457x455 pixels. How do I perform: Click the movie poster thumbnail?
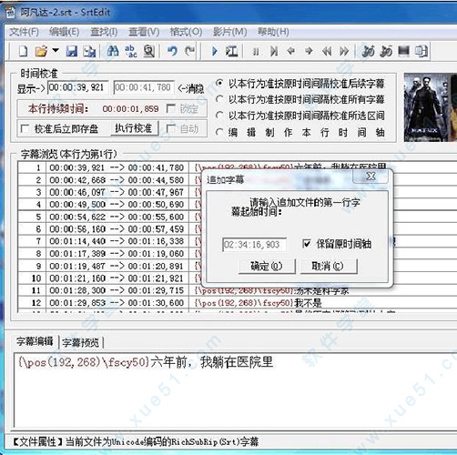[x=430, y=107]
